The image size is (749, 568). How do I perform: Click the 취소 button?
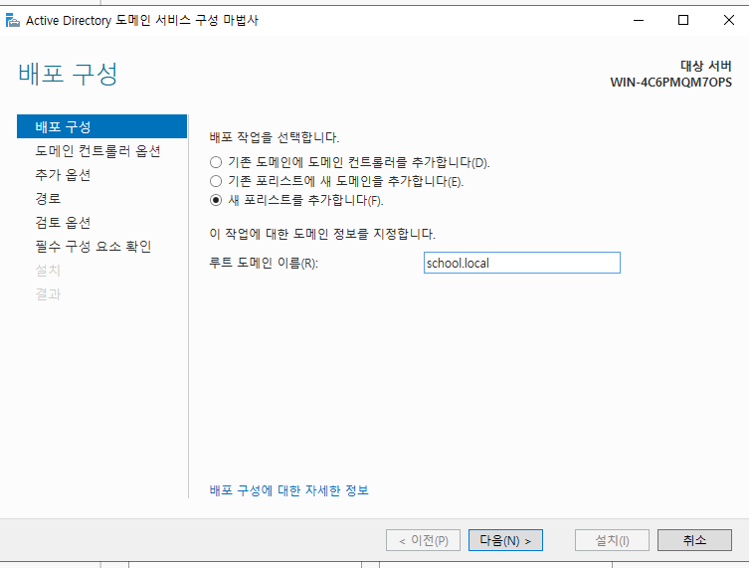(694, 540)
